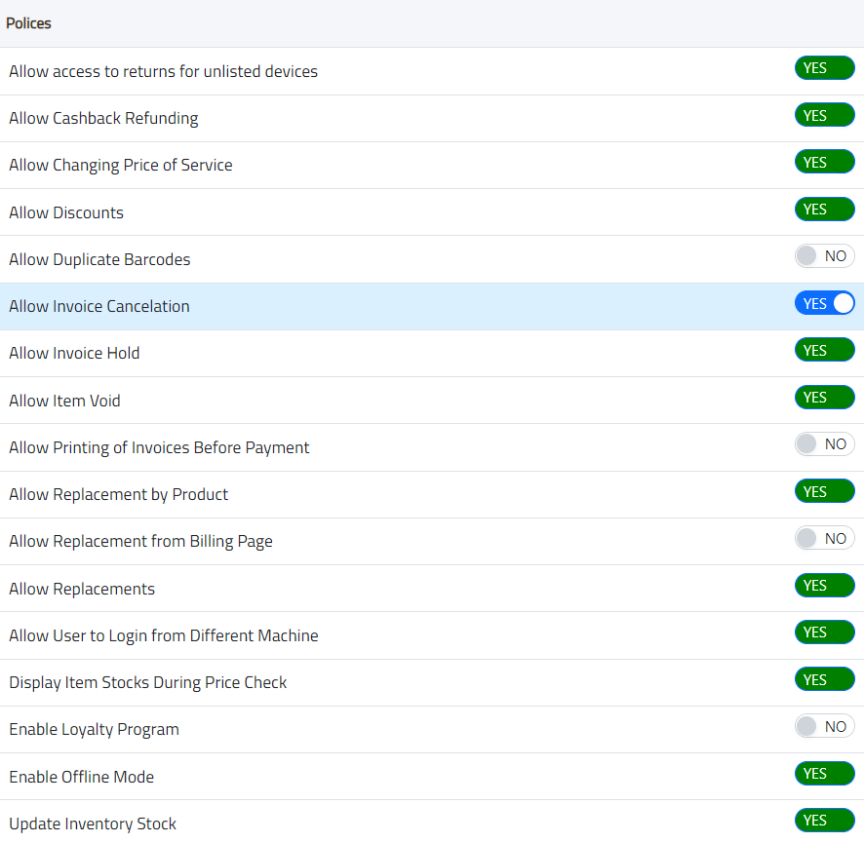Enable Printing of Invoices Before Payment

tap(824, 444)
